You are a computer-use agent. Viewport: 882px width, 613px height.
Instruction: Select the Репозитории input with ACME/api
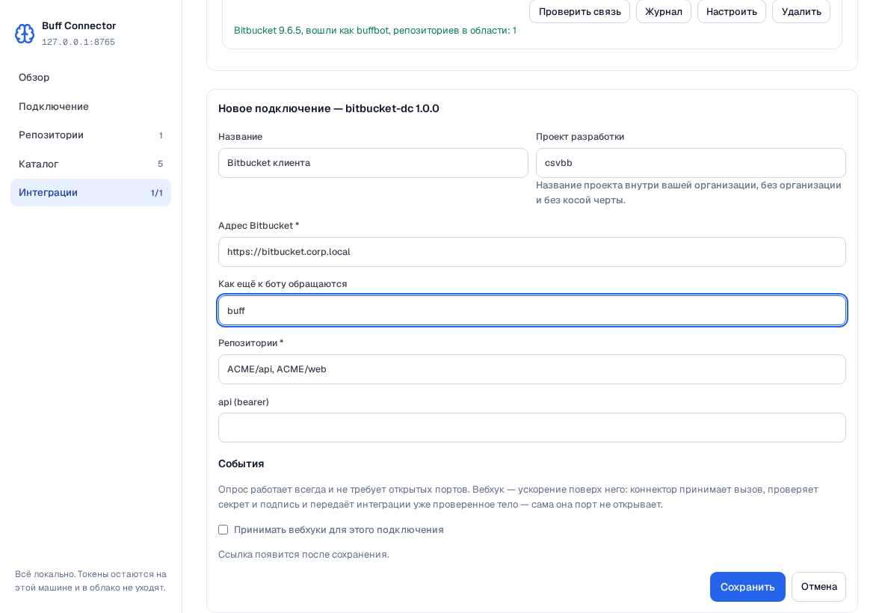pos(532,369)
